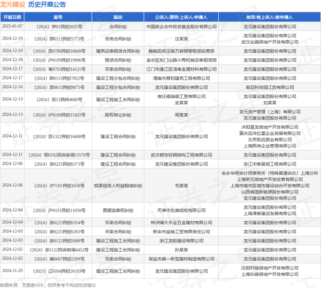This screenshot has height=288, width=321.
Task: Click defendant 上海长峰房地产开发有限公司
Action: click(x=270, y=274)
